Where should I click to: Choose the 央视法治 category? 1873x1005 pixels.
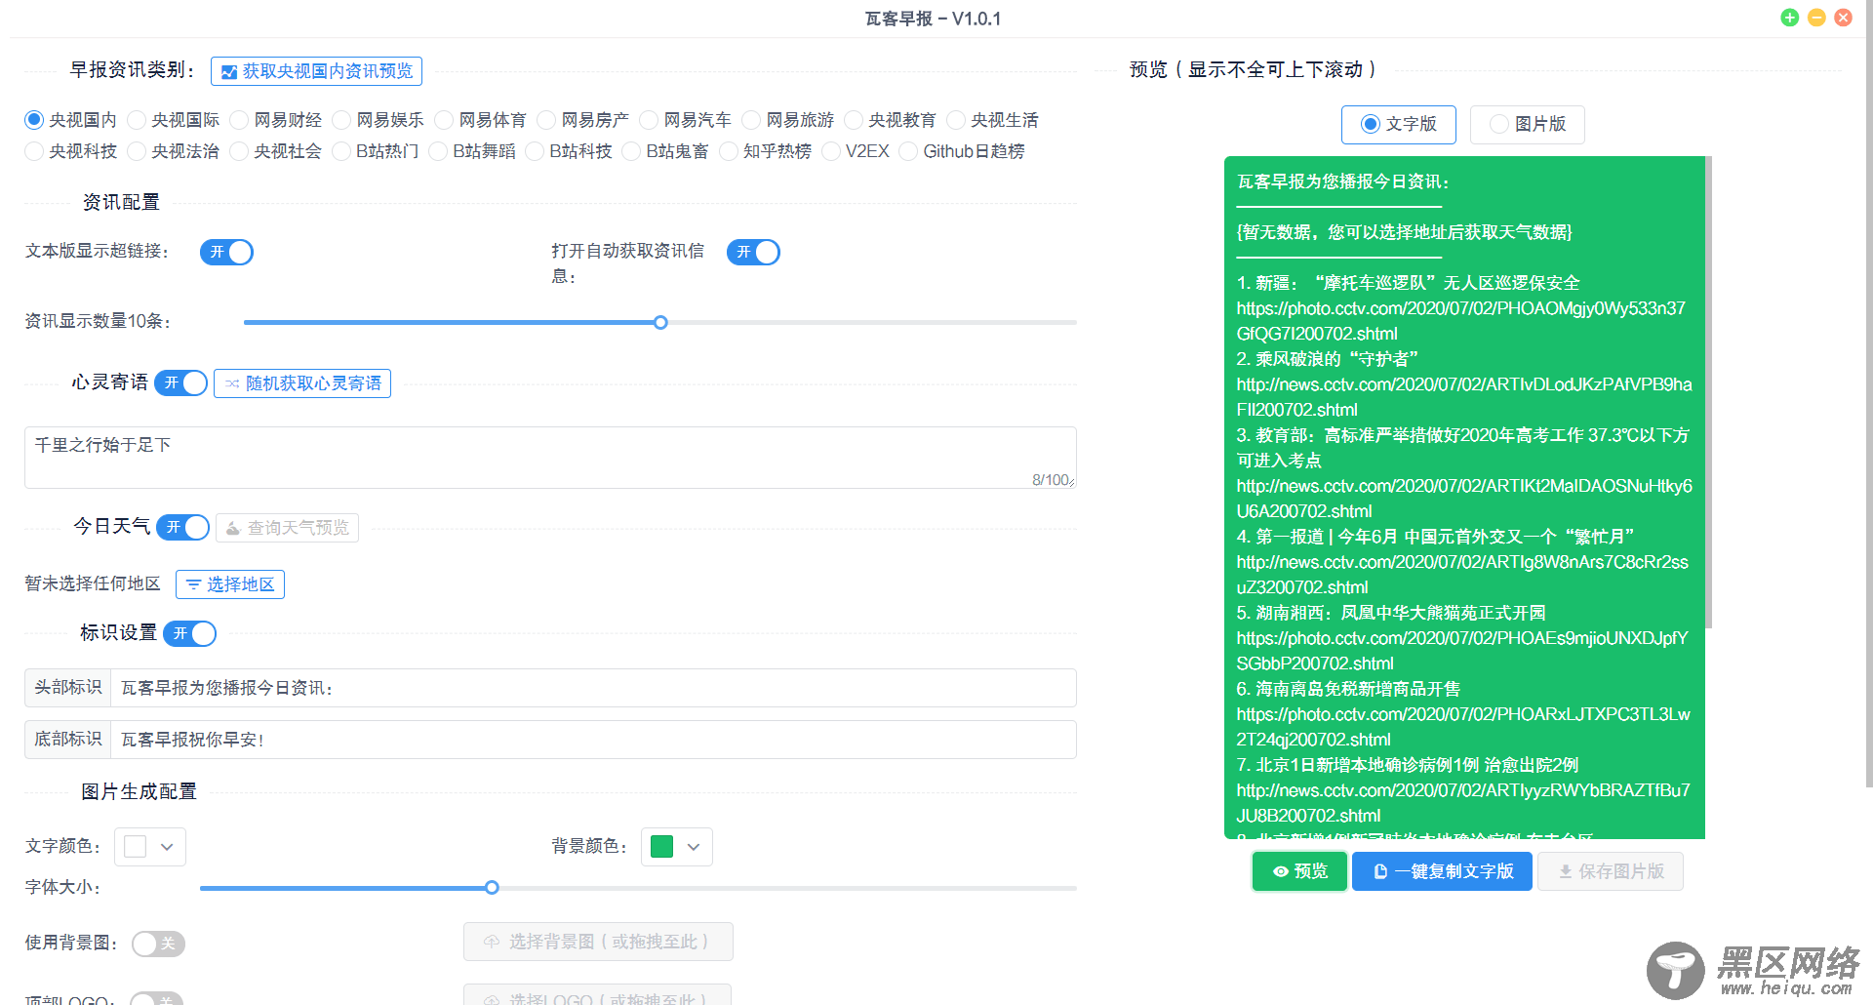click(x=173, y=151)
